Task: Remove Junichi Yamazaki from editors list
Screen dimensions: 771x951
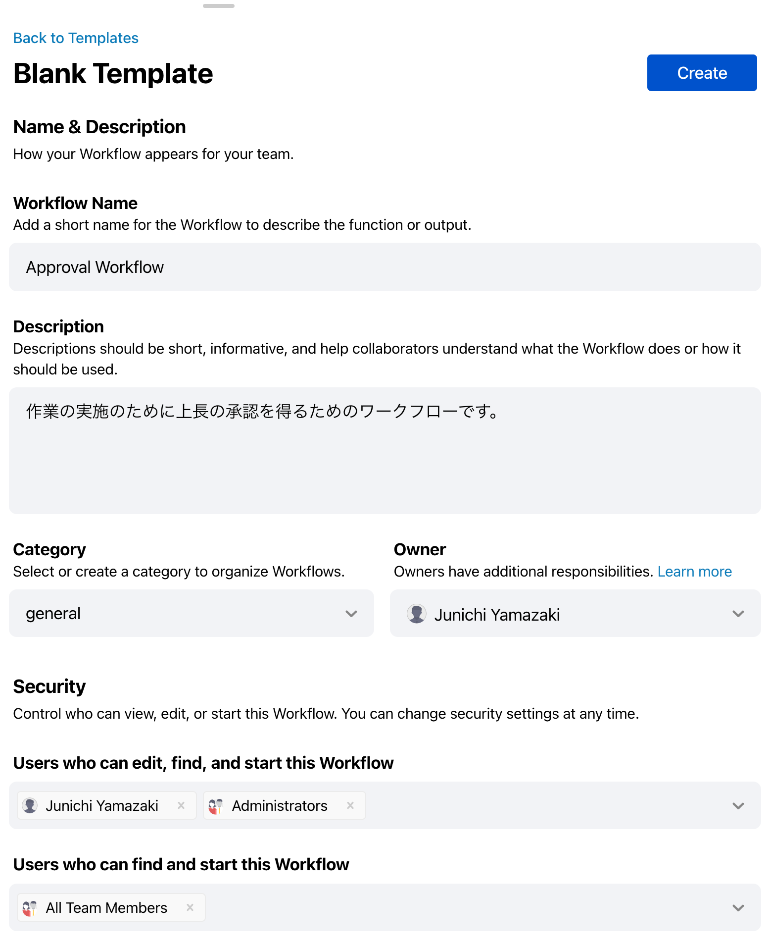Action: coord(181,805)
